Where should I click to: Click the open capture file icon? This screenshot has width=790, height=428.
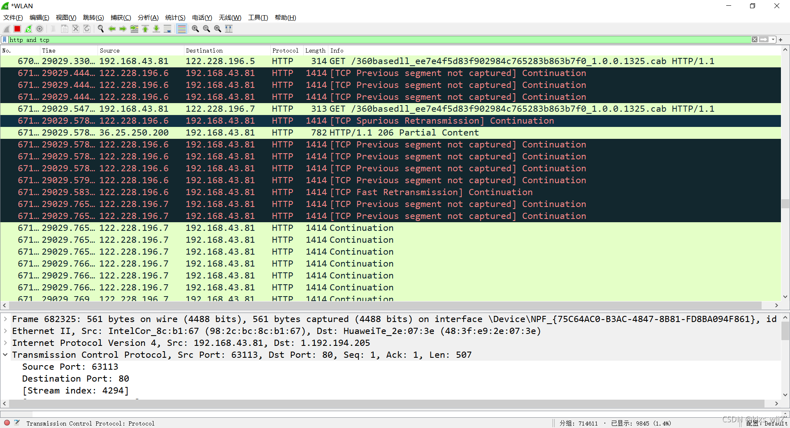coord(53,29)
